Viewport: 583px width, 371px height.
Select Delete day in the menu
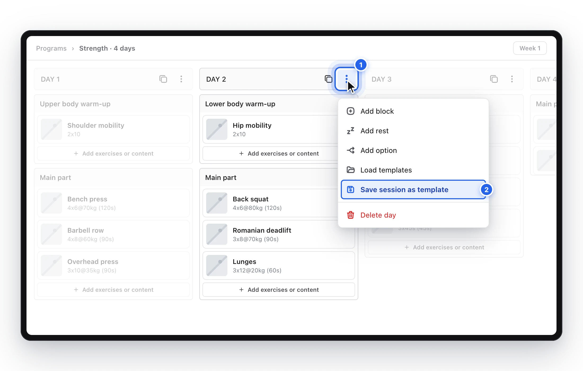[x=413, y=215]
